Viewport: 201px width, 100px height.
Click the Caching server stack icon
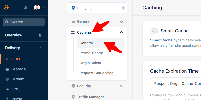pos(73,32)
